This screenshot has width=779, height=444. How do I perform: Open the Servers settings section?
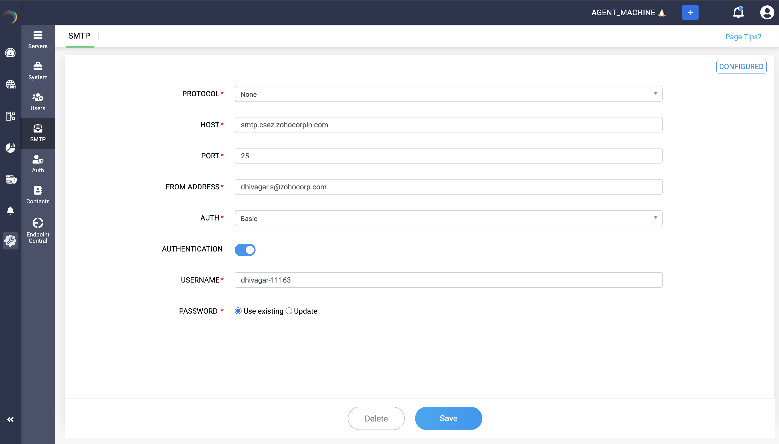[x=38, y=40]
